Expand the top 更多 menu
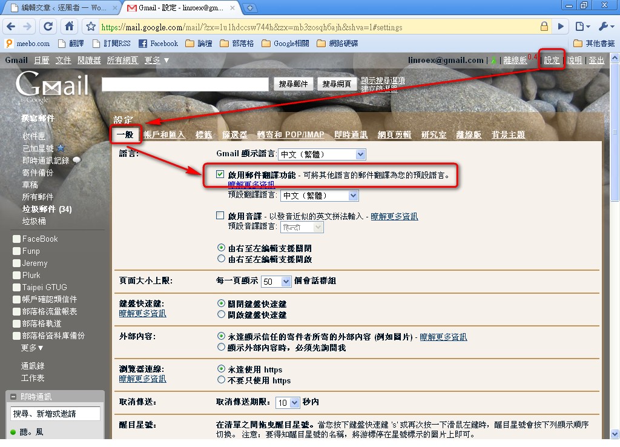 (157, 60)
